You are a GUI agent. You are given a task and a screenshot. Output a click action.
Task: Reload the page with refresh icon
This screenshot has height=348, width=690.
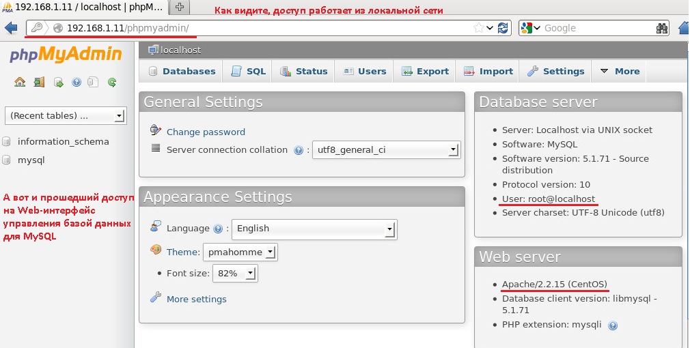(503, 28)
